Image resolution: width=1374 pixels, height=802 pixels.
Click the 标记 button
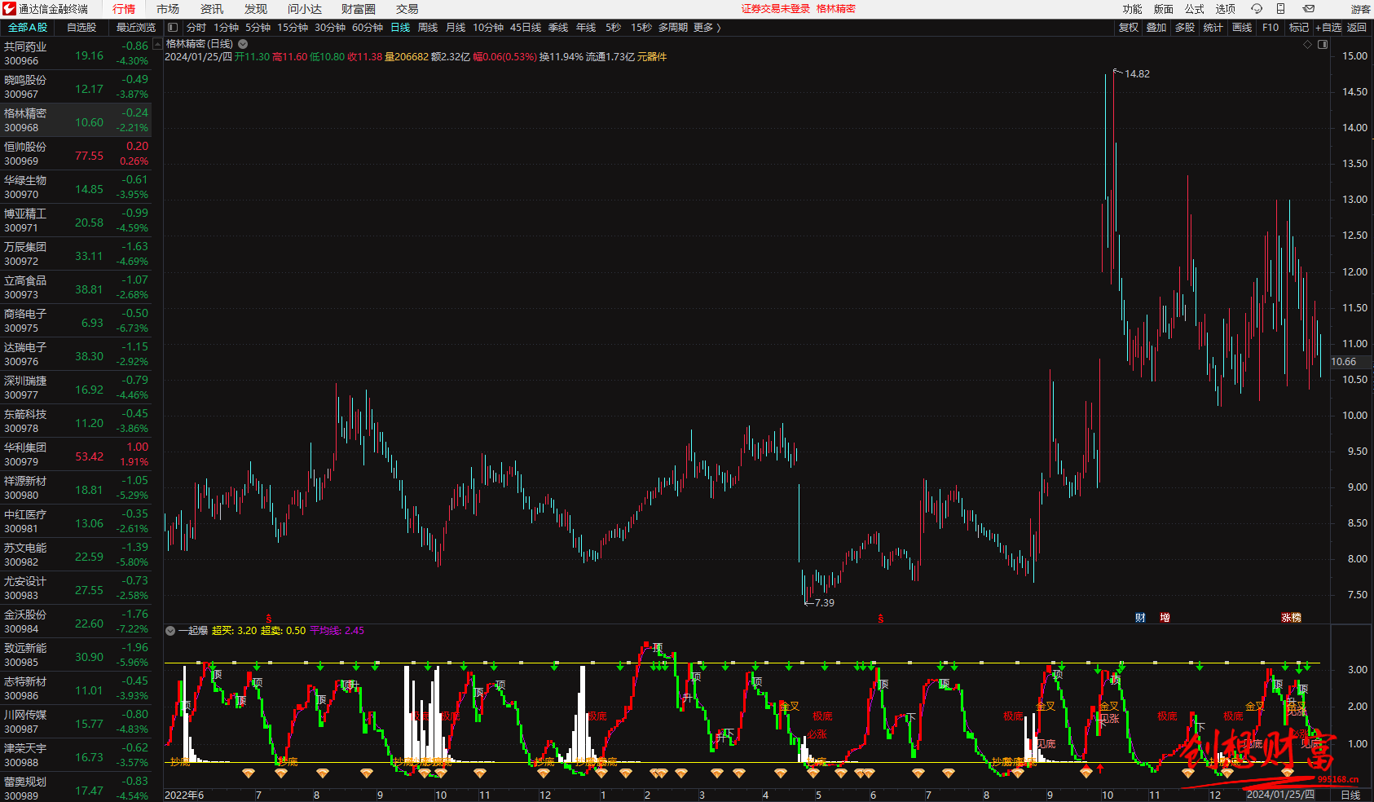(x=1299, y=28)
